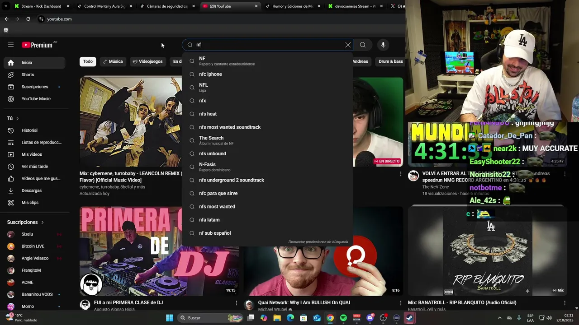Open Descargas in sidebar
This screenshot has width=579, height=325.
tap(34, 190)
